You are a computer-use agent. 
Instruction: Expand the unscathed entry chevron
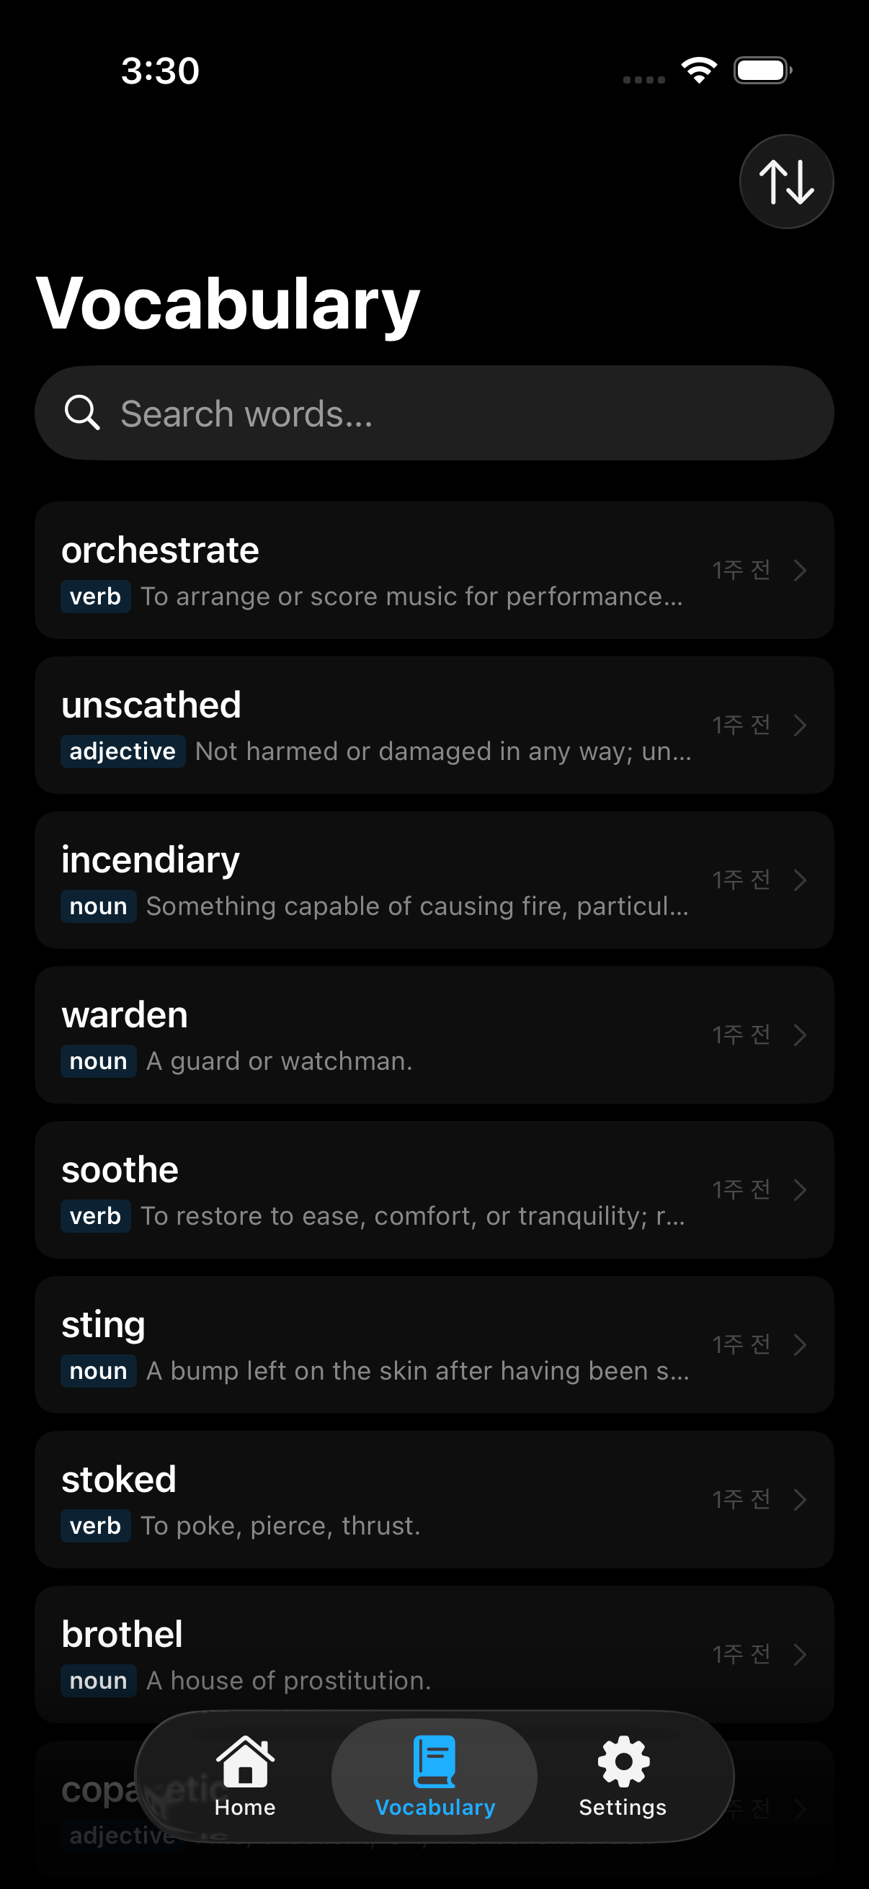pos(800,725)
